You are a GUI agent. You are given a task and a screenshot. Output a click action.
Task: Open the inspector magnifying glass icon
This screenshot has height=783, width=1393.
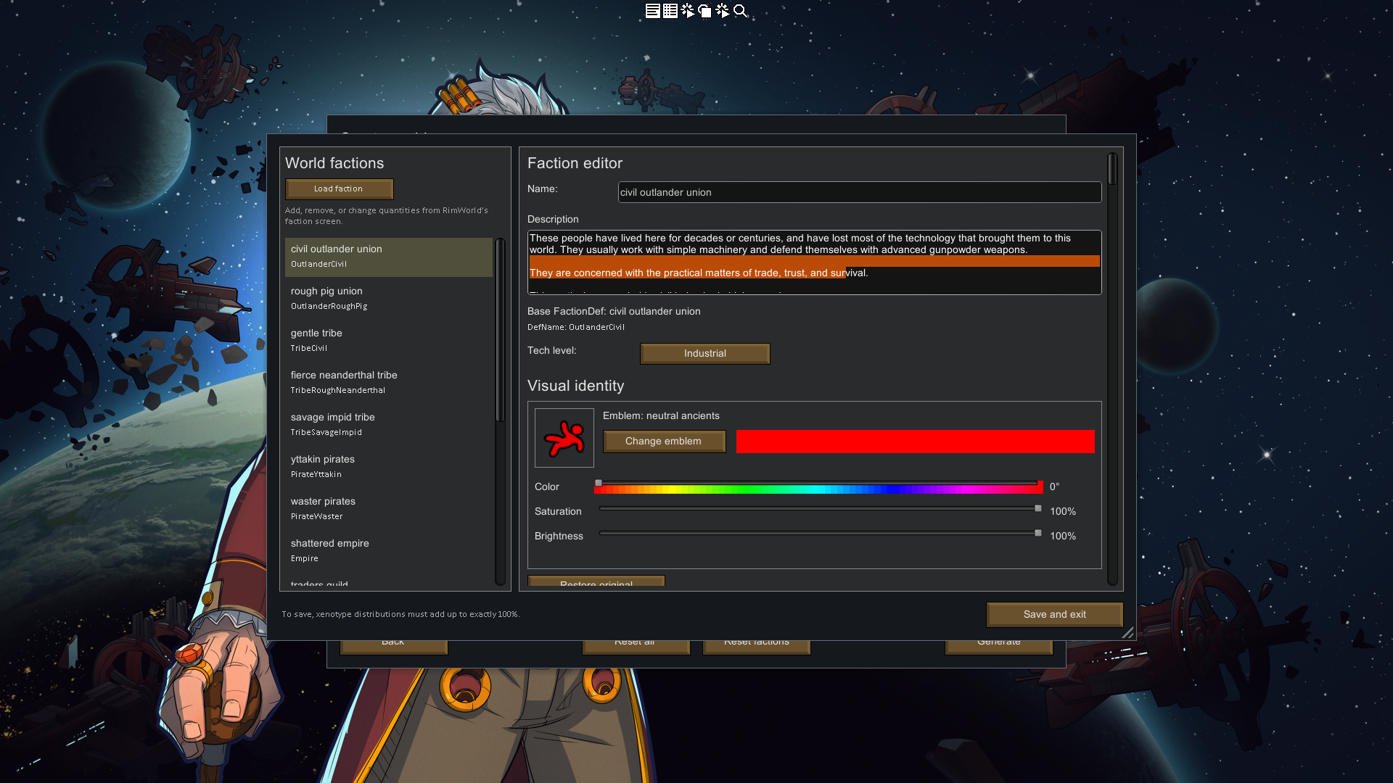click(x=740, y=11)
